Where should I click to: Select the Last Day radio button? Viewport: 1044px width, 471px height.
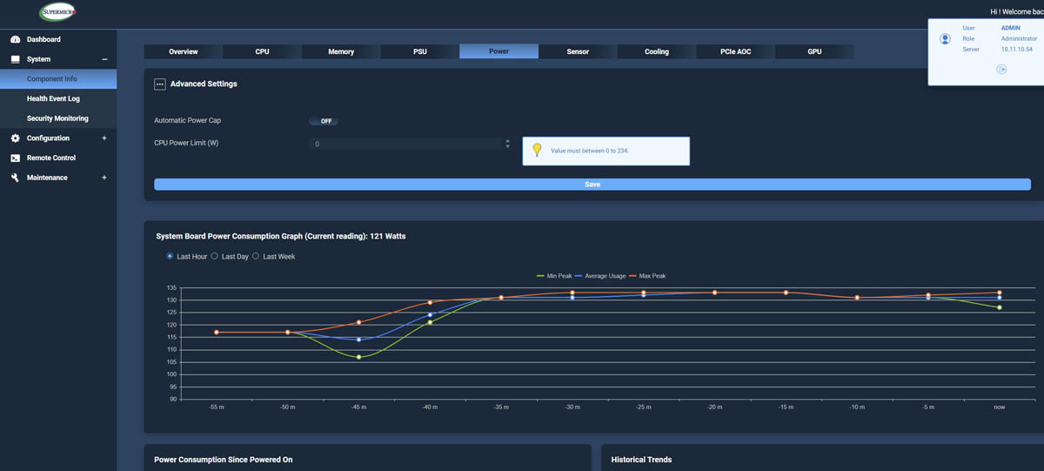tap(215, 257)
